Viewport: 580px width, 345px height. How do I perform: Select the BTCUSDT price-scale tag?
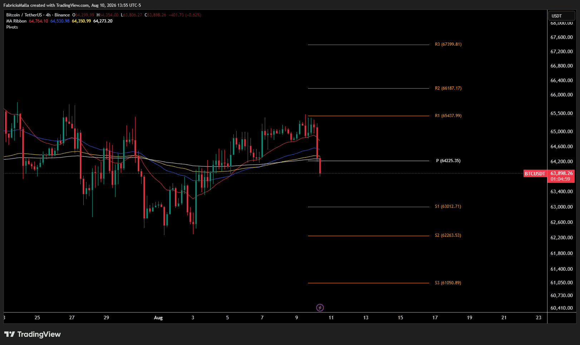[x=535, y=174]
